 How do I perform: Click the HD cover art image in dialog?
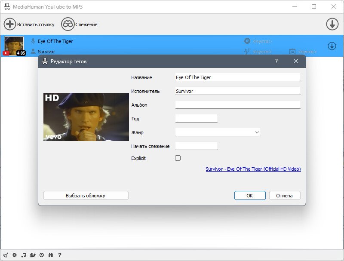[86, 117]
